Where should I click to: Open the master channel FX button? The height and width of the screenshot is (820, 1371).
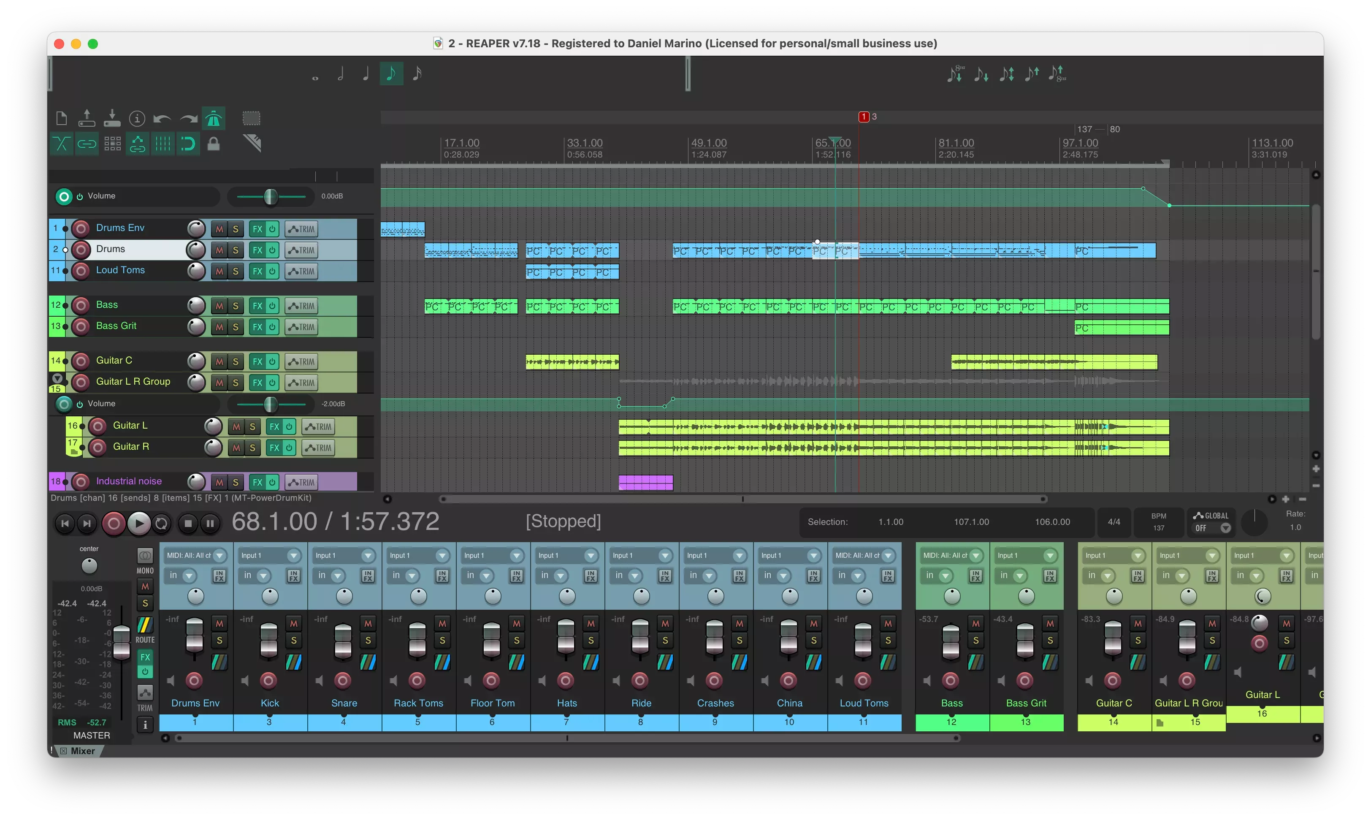click(x=145, y=657)
